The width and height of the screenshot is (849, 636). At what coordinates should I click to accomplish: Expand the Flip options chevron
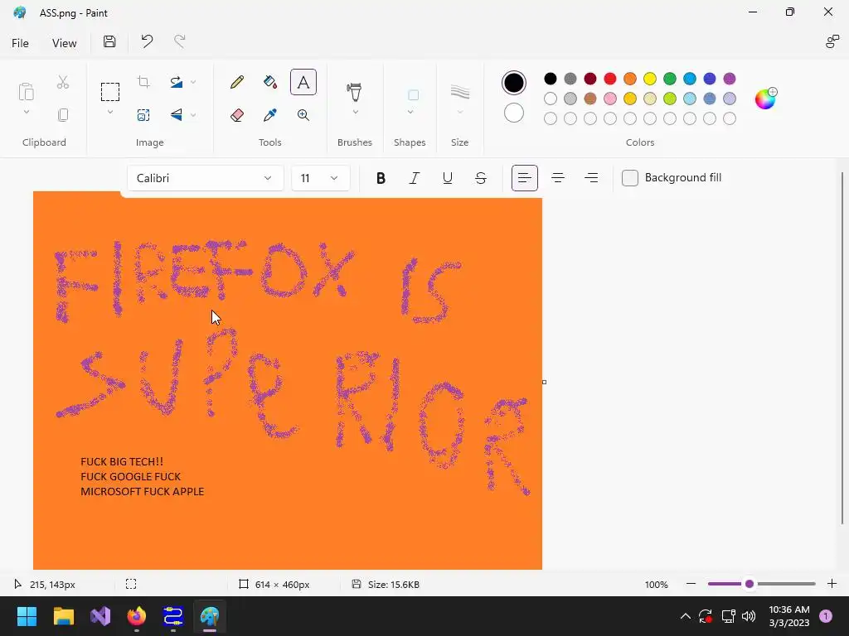(193, 114)
